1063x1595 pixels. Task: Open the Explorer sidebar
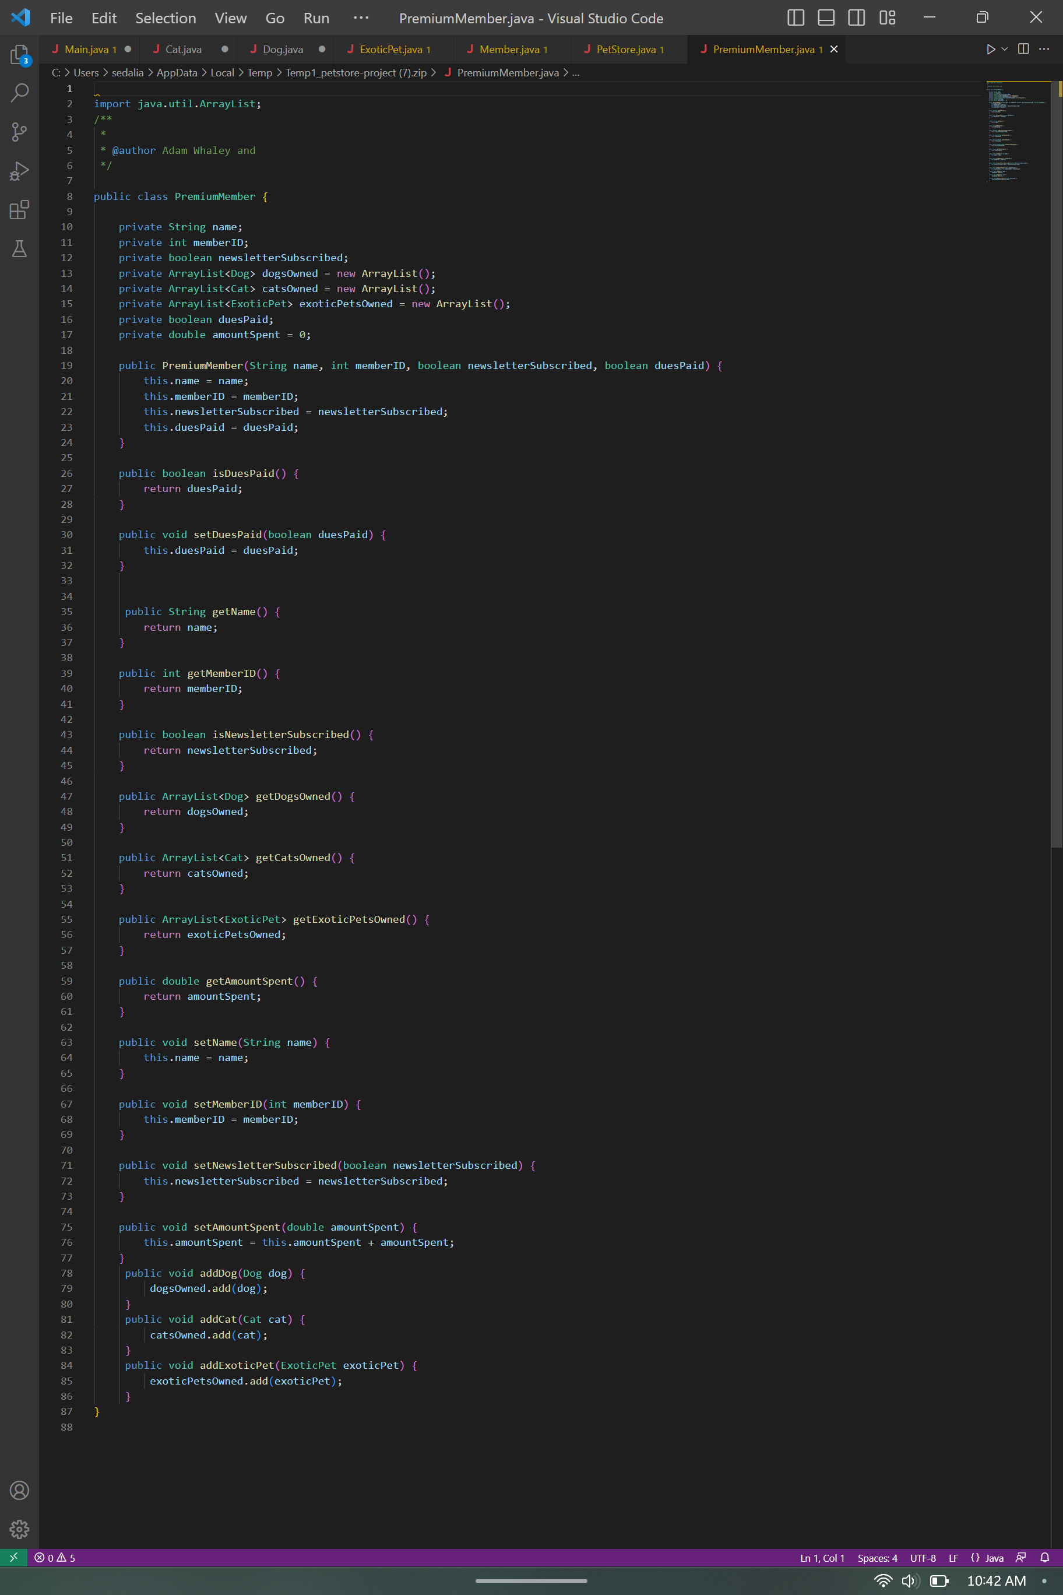[x=19, y=55]
